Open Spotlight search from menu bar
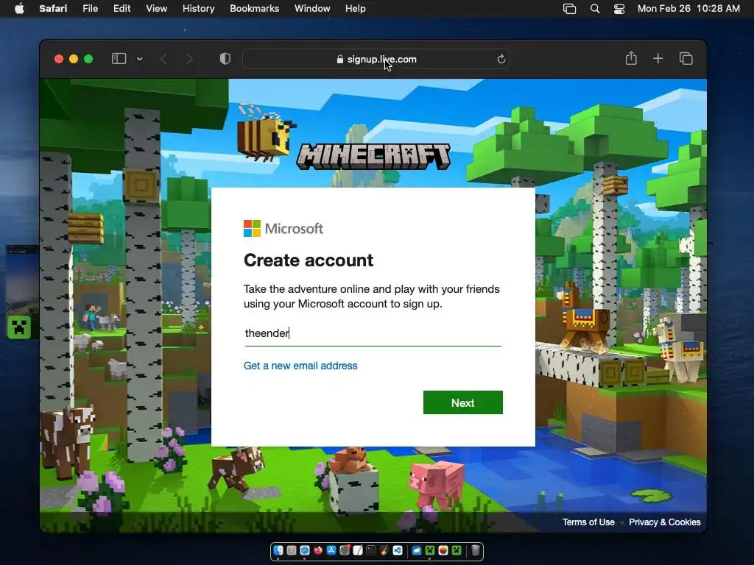754x565 pixels. [x=595, y=9]
